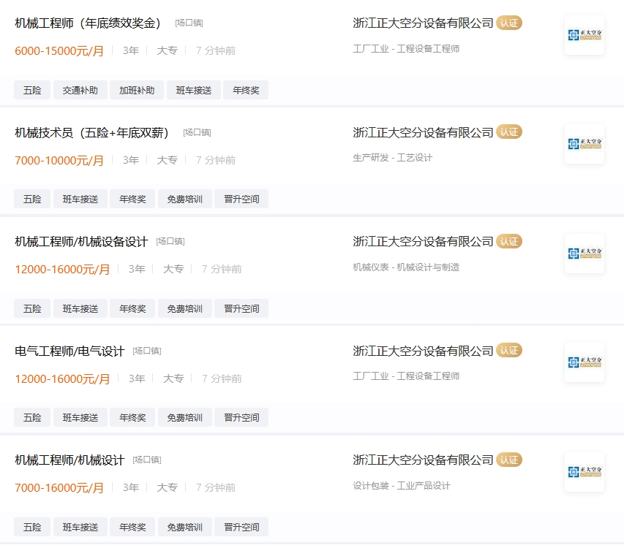Open job 机械技术员（五险+年底双薪）
The height and width of the screenshot is (548, 624).
coord(91,132)
